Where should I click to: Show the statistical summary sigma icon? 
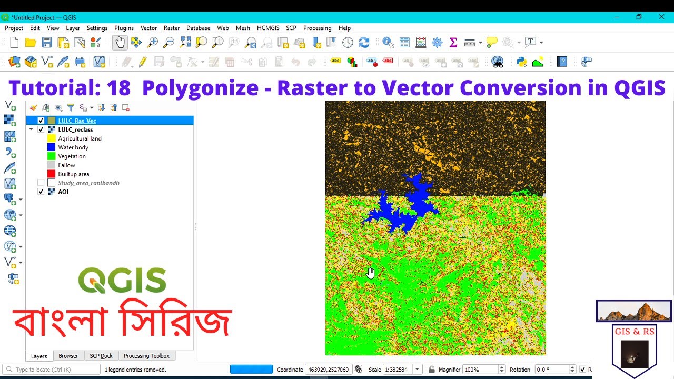tap(453, 43)
